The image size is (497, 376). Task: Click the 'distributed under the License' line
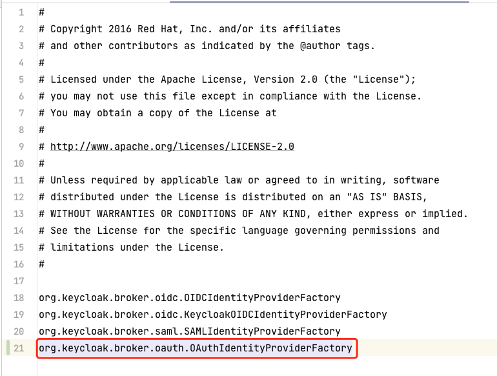[233, 197]
